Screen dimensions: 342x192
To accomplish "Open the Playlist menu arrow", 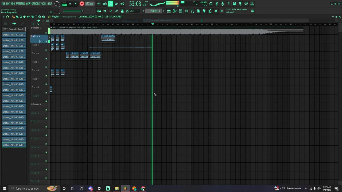I will pos(4,17).
